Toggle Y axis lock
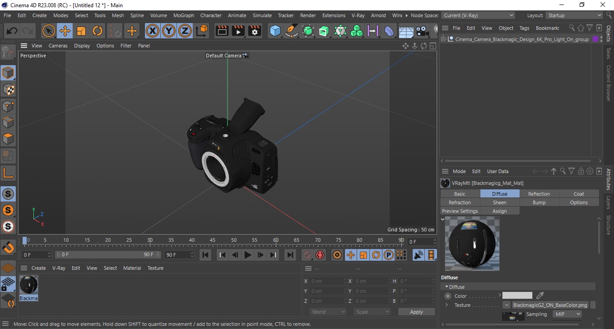The width and height of the screenshot is (614, 329). click(x=169, y=31)
